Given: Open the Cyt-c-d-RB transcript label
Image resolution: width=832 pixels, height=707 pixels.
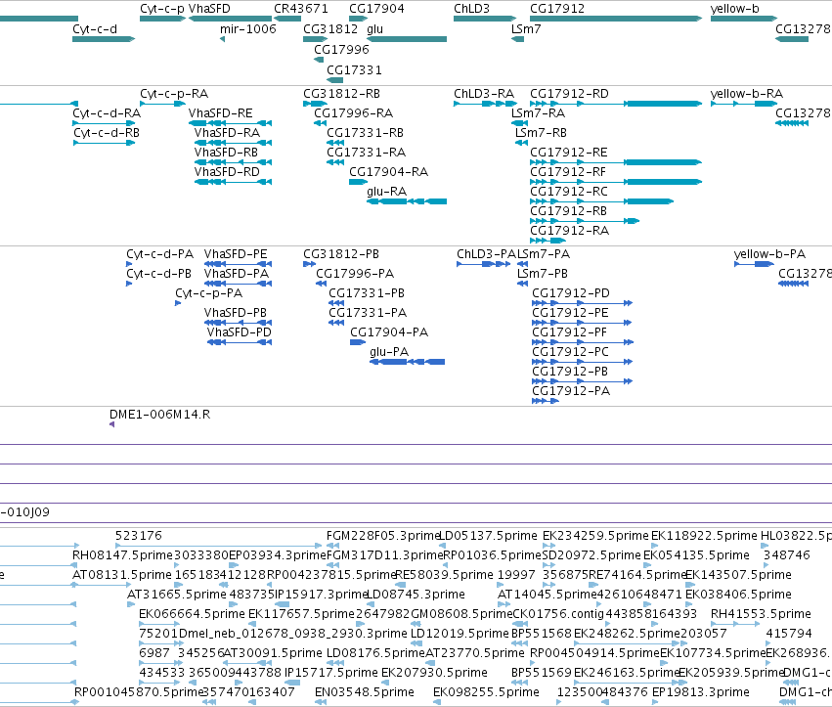Looking at the screenshot, I should tap(107, 133).
